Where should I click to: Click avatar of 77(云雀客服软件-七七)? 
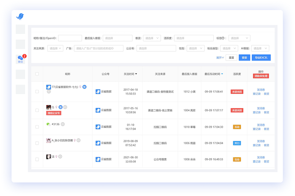pyautogui.click(x=49, y=87)
